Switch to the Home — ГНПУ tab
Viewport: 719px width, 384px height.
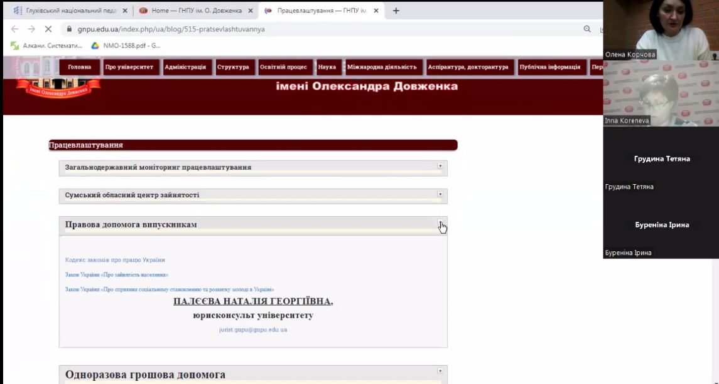pos(196,11)
